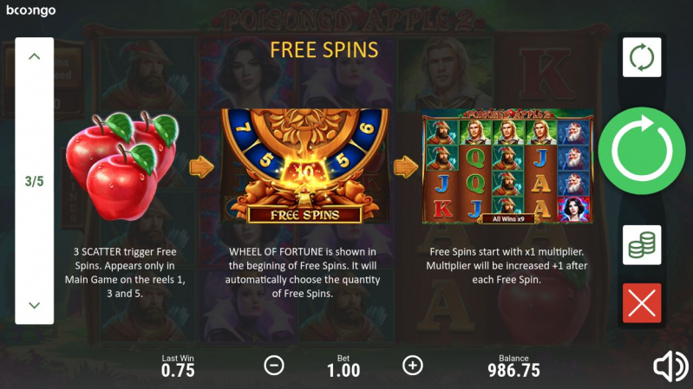This screenshot has width=693, height=389.
Task: Click the second orange arrow before reels preview
Action: click(406, 167)
